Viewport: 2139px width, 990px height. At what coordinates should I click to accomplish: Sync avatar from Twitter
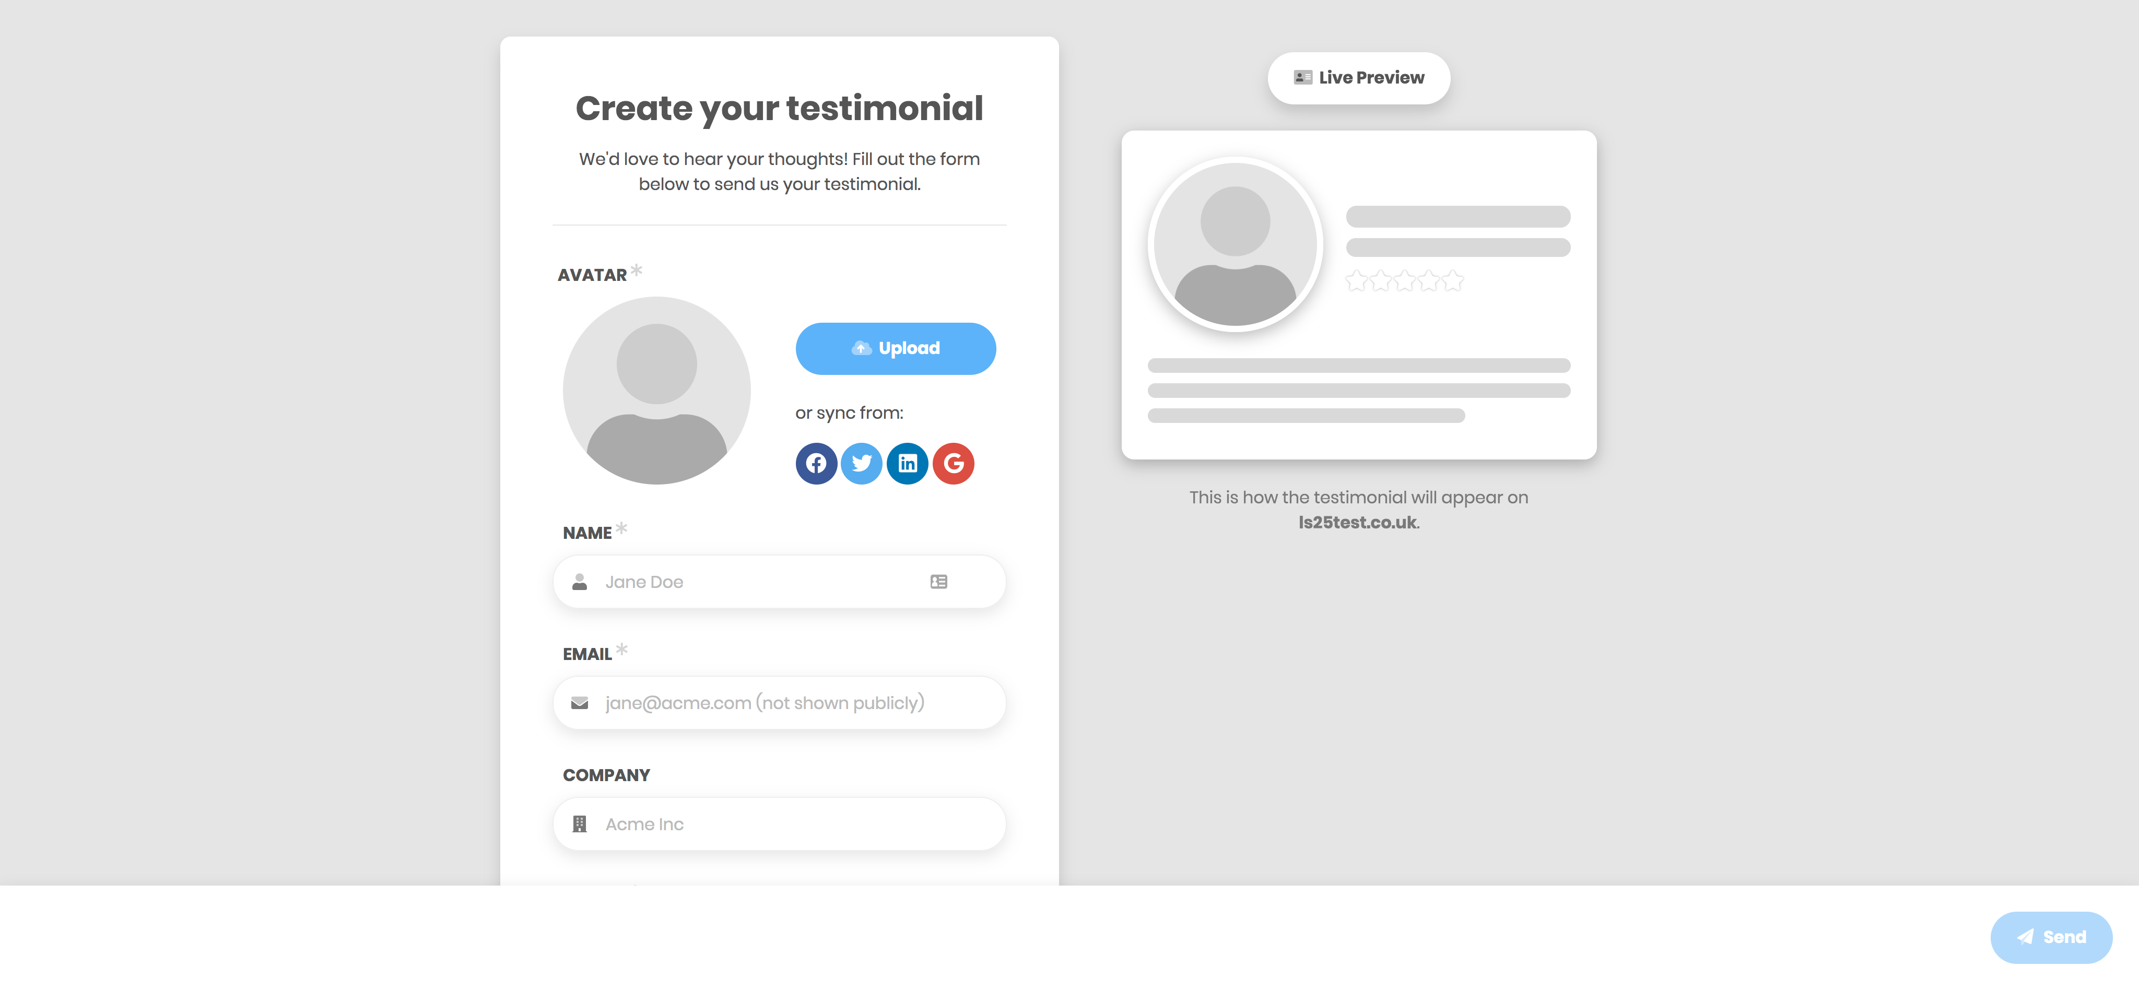862,464
